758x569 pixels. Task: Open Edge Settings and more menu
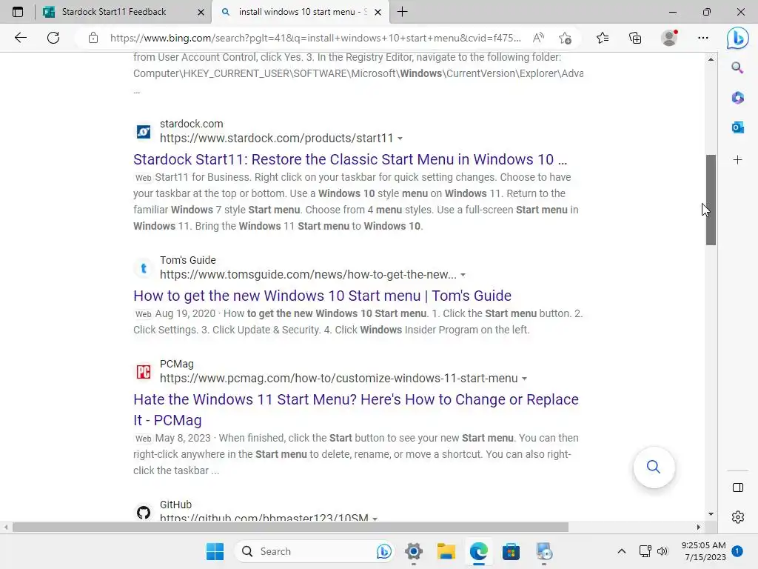pos(703,38)
